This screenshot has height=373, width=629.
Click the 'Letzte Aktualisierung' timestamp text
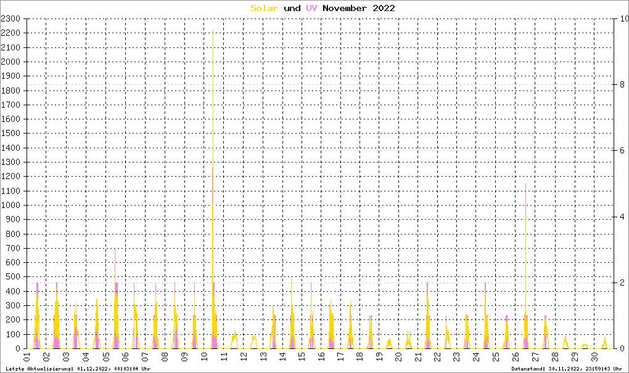pos(77,368)
